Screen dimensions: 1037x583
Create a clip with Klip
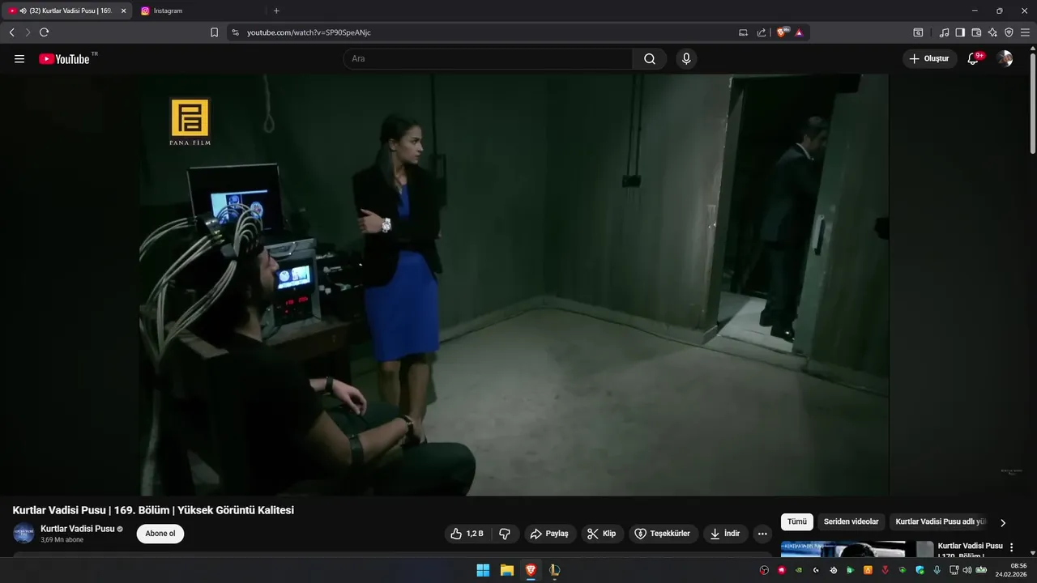tap(602, 534)
